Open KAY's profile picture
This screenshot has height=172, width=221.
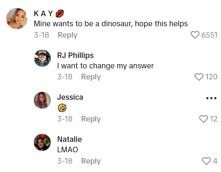click(x=17, y=18)
